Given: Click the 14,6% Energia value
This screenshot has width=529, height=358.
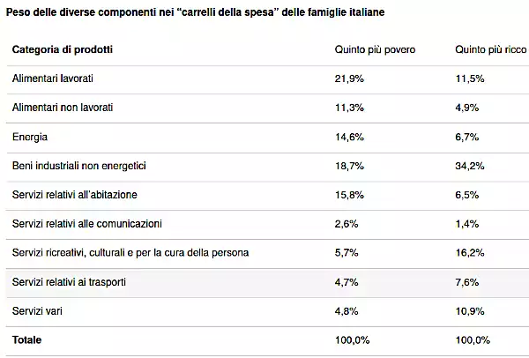Looking at the screenshot, I should [x=349, y=138].
